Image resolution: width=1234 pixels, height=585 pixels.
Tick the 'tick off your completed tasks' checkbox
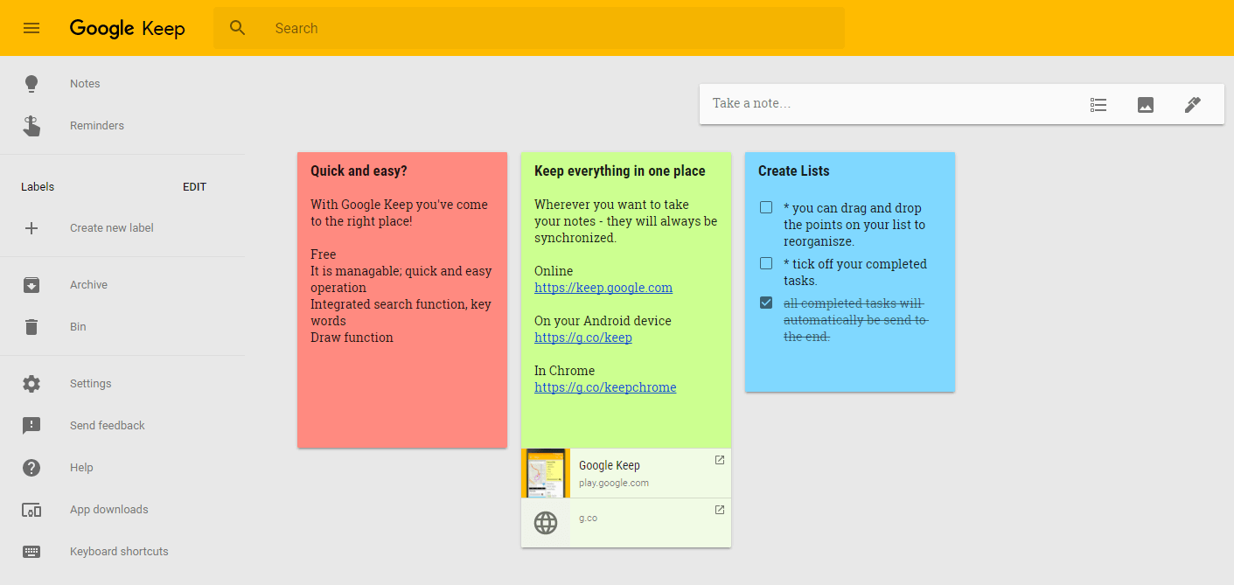click(x=766, y=263)
